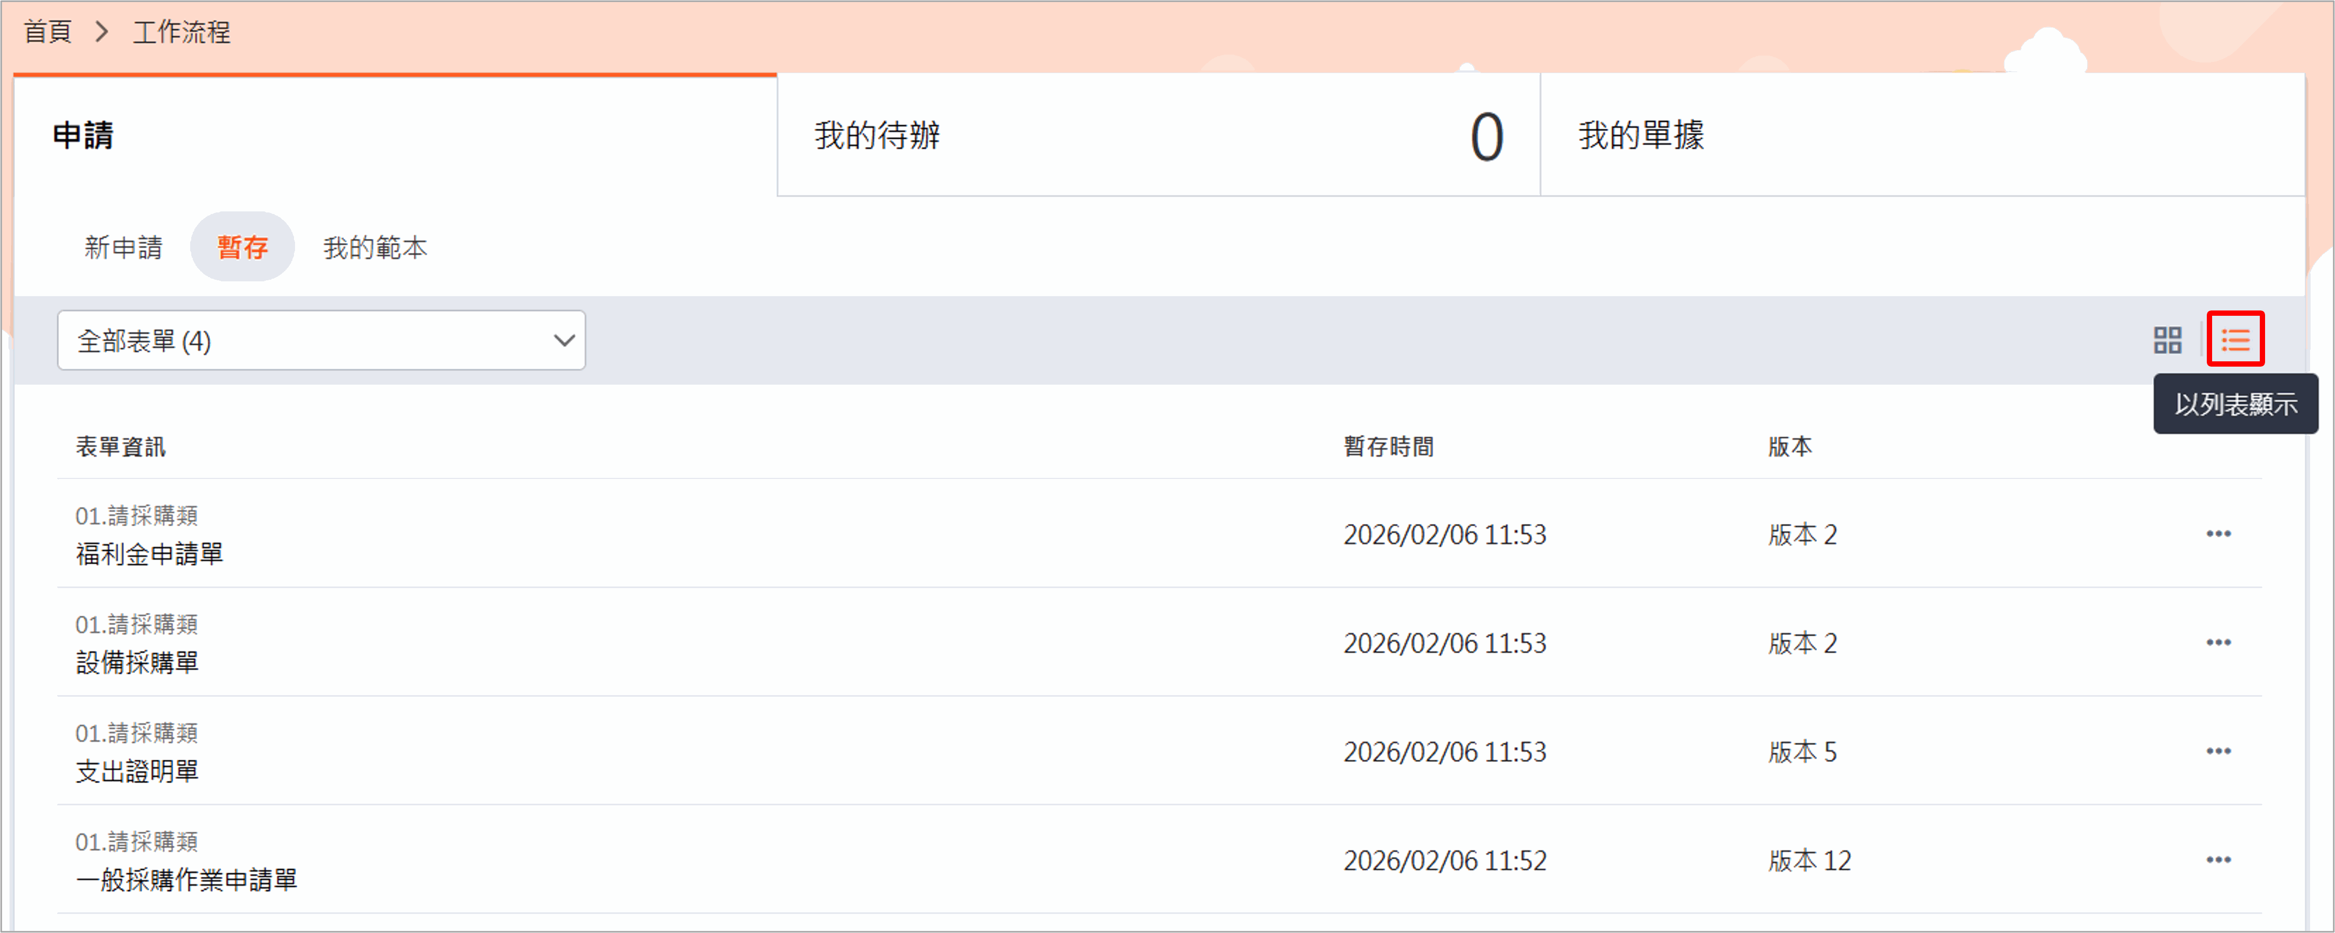Select the 申請 main tab
The width and height of the screenshot is (2335, 933).
83,136
